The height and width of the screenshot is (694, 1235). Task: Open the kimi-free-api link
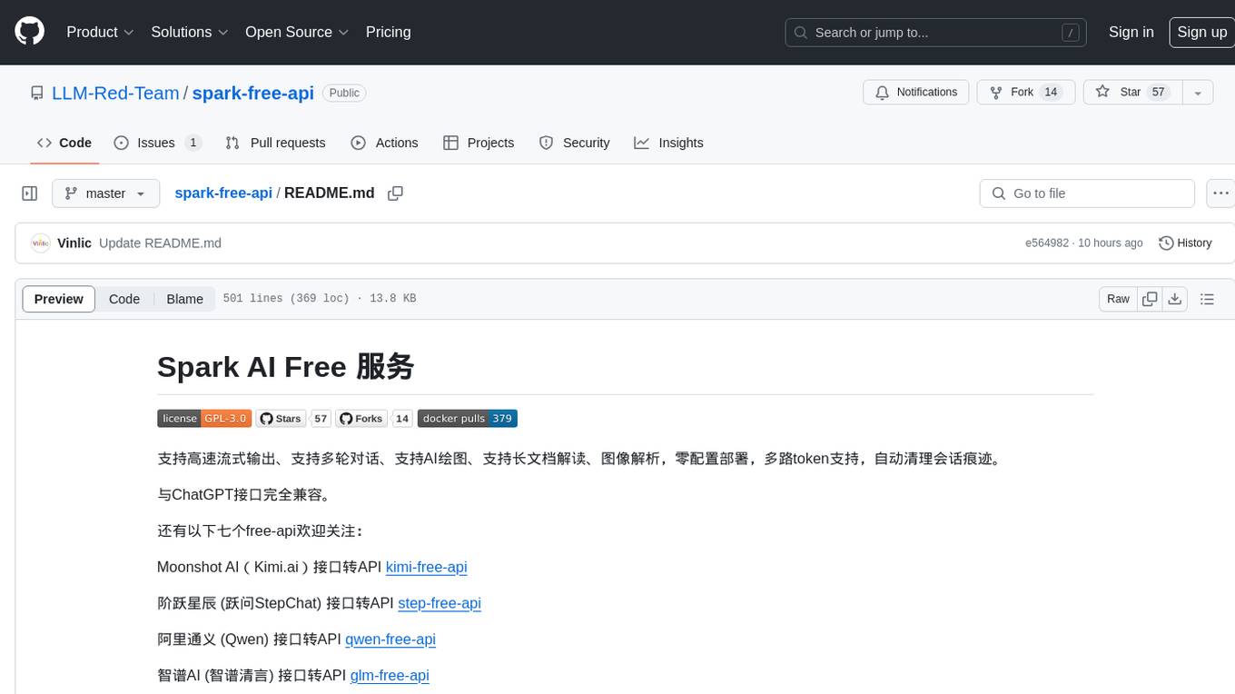426,567
